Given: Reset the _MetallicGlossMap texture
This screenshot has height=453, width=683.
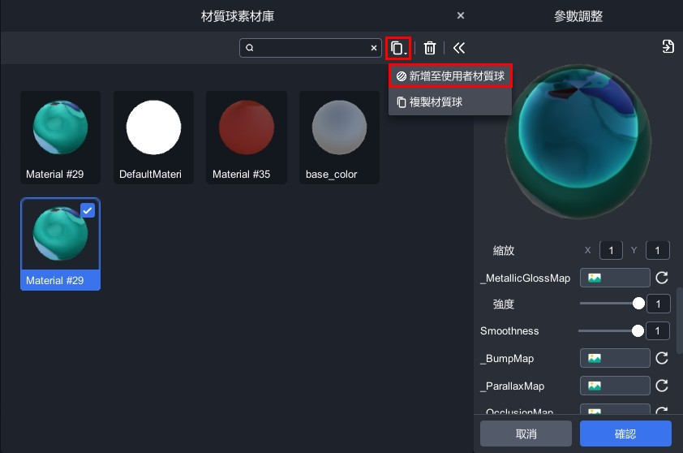Looking at the screenshot, I should [x=662, y=278].
